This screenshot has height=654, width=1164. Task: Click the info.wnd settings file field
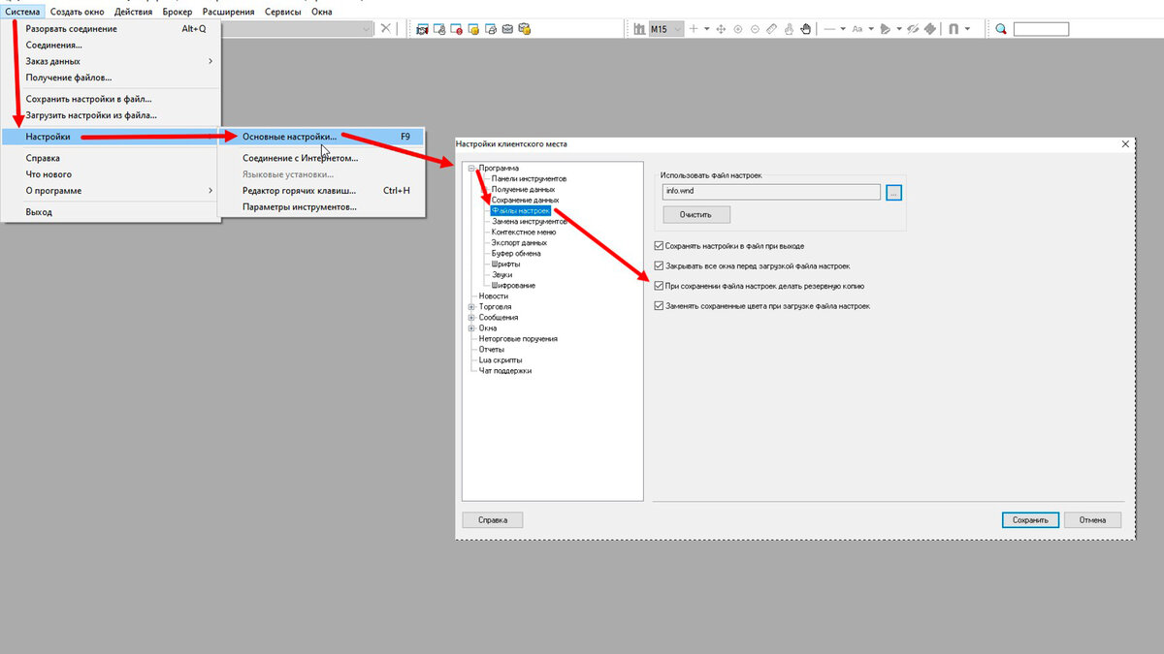tap(771, 192)
